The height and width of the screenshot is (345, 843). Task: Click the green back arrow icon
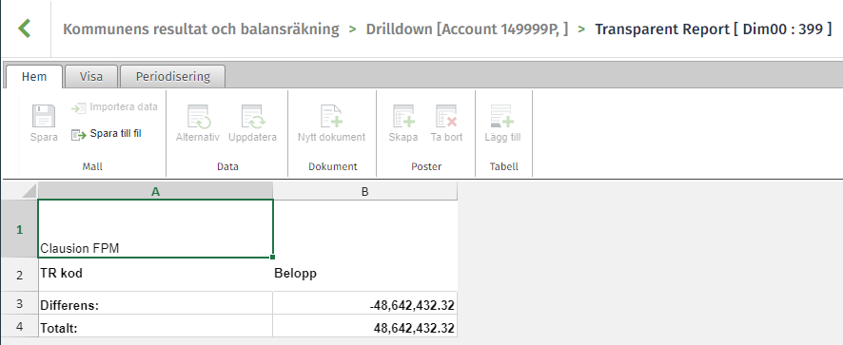pos(24,29)
